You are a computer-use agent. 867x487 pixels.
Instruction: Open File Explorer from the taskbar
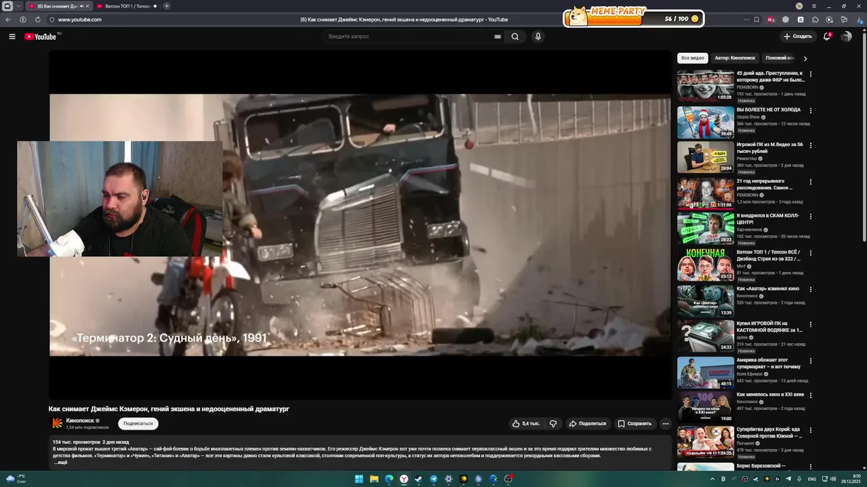374,479
